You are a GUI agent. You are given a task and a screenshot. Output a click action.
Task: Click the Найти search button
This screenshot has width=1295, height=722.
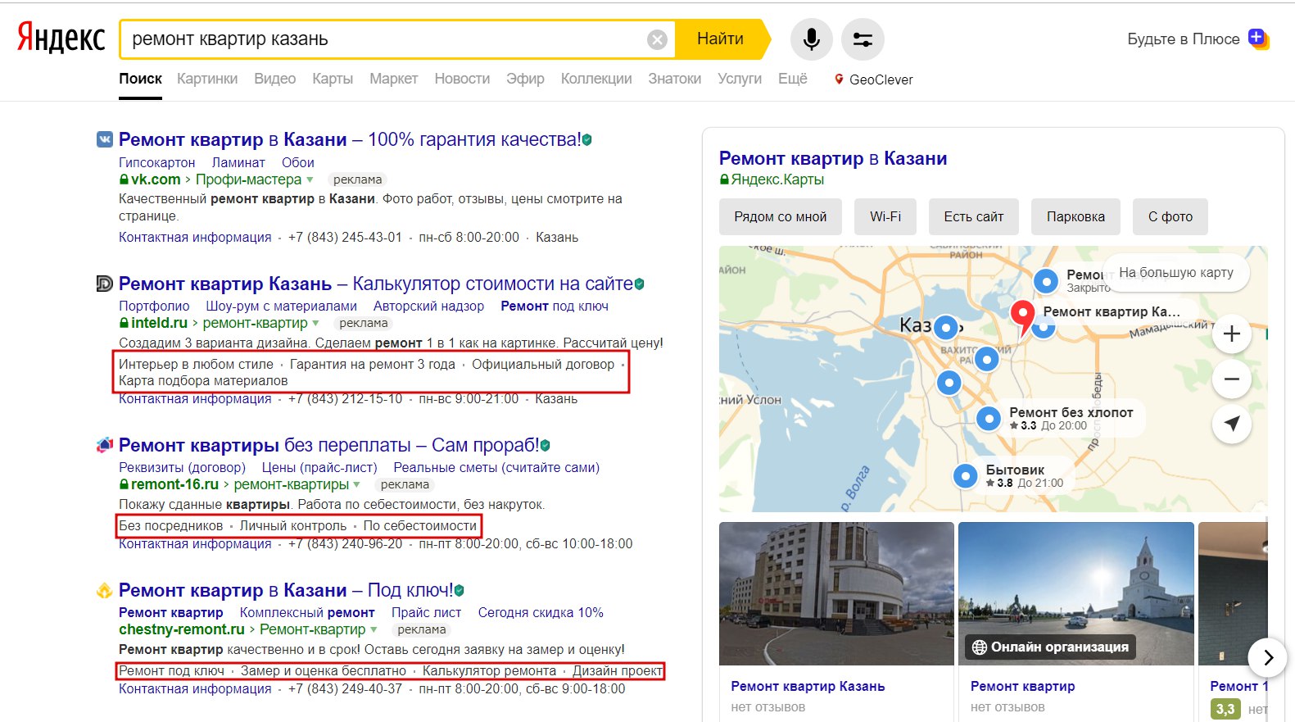pos(721,39)
